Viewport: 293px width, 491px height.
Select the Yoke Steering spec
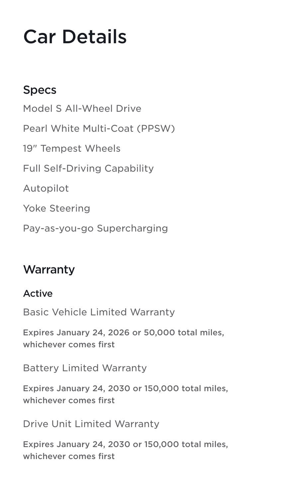pos(56,208)
